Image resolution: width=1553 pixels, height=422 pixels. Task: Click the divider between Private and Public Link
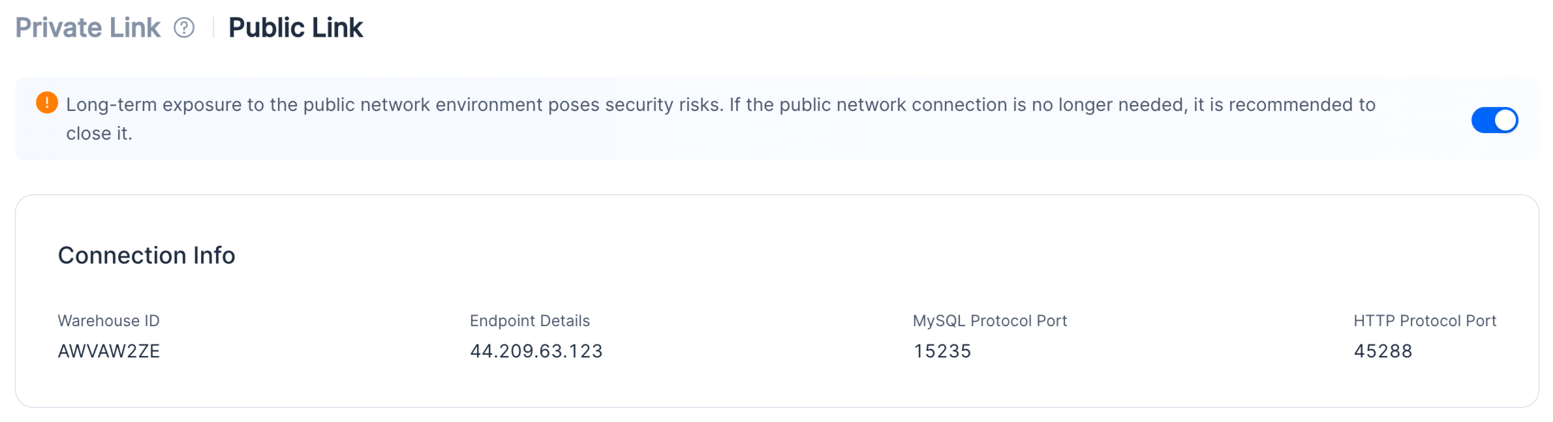tap(213, 28)
